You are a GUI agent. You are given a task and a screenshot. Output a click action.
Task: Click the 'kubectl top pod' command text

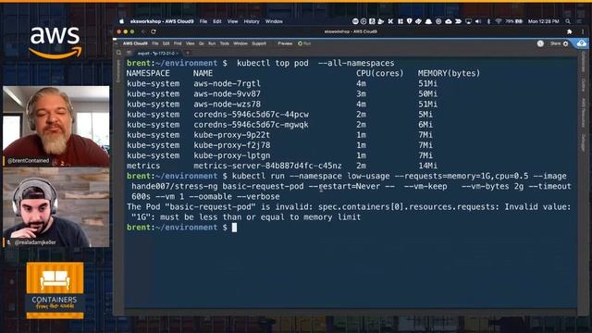[273, 63]
